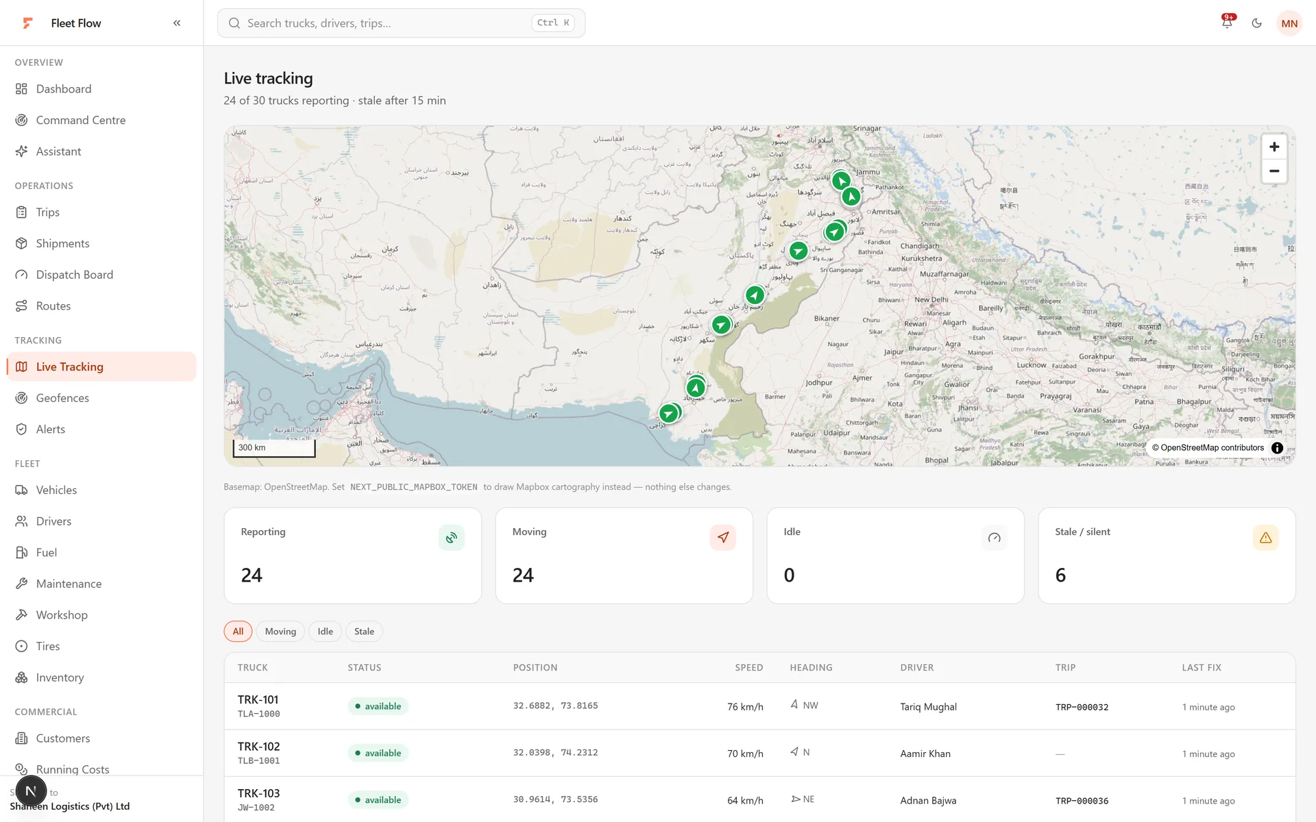The height and width of the screenshot is (822, 1316).
Task: Show map attribution info icon
Action: [x=1277, y=447]
